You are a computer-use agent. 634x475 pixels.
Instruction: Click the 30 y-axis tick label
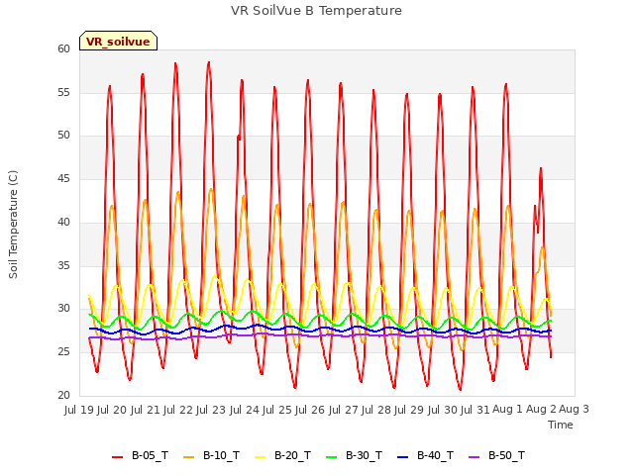[x=63, y=309]
